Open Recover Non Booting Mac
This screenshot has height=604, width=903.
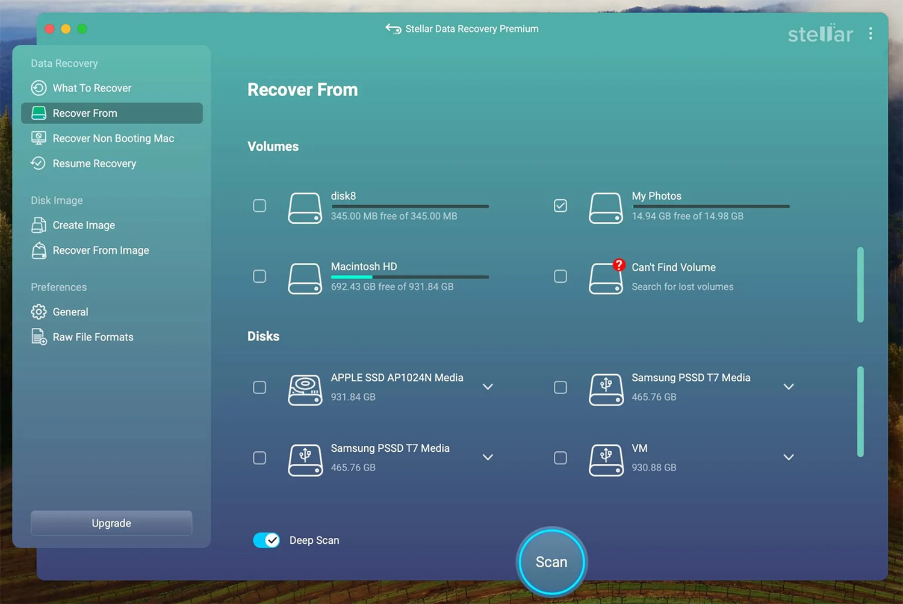[x=111, y=138]
